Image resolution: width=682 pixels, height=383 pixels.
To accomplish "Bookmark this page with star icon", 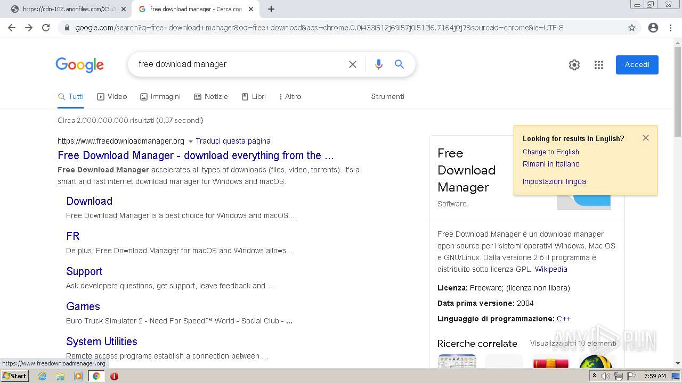I will 632,28.
